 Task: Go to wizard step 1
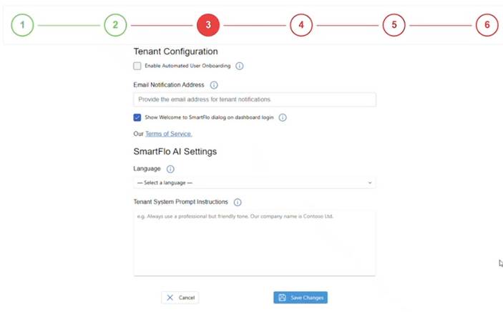pyautogui.click(x=22, y=25)
